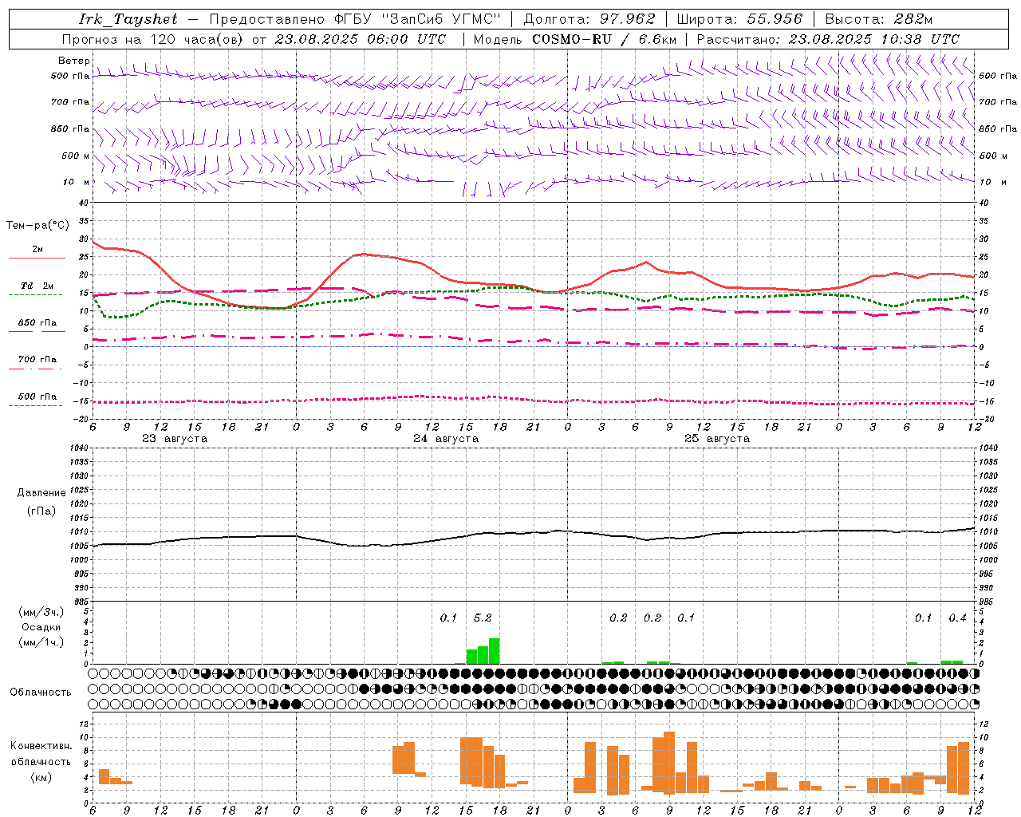Click the 23 августа date label

click(175, 439)
